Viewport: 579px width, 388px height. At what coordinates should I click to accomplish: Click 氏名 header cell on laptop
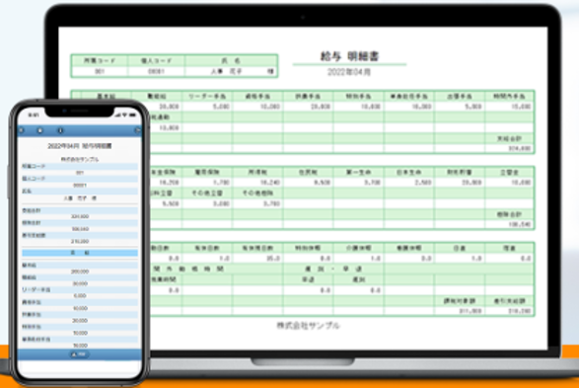(x=231, y=60)
